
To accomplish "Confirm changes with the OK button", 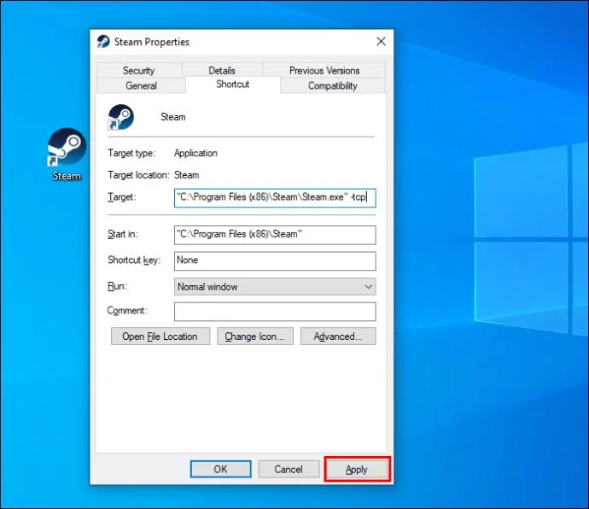I will (x=220, y=469).
